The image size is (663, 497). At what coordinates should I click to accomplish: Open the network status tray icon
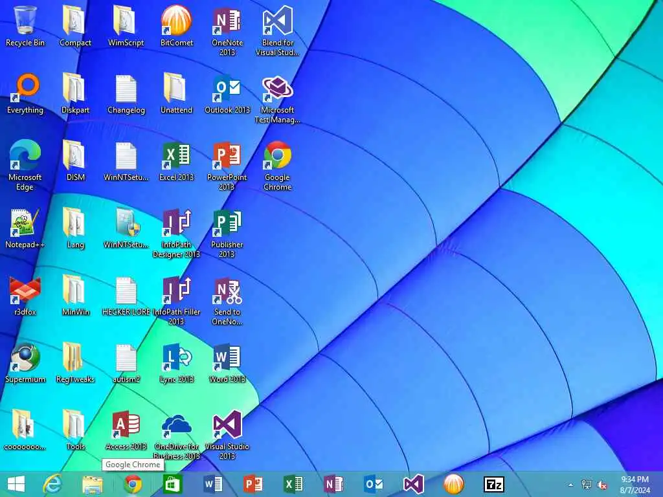click(x=586, y=485)
